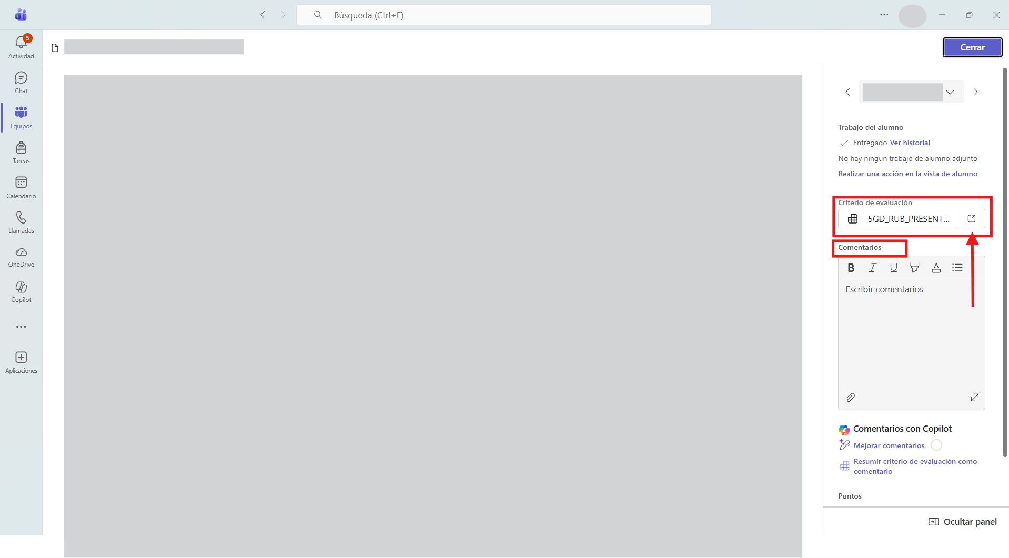
Task: Click the Mejorar comentarios sparkle pen icon
Action: tap(844, 445)
